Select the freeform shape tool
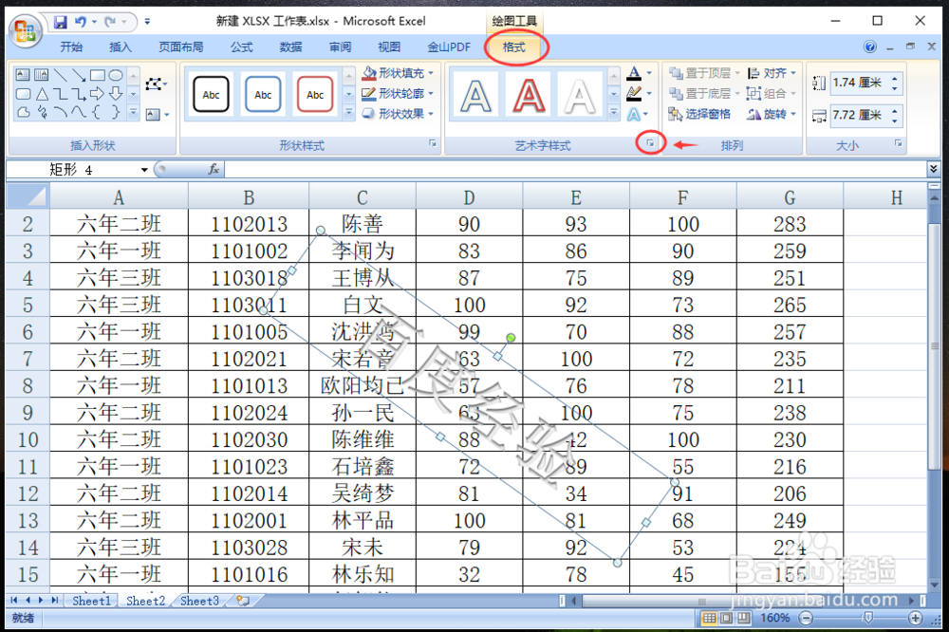The height and width of the screenshot is (632, 949). (x=23, y=112)
